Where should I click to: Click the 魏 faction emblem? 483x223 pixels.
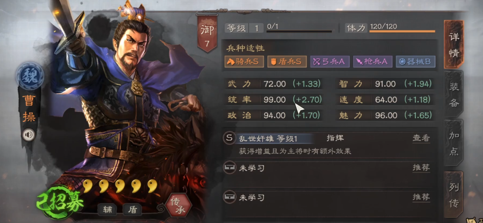tap(28, 75)
